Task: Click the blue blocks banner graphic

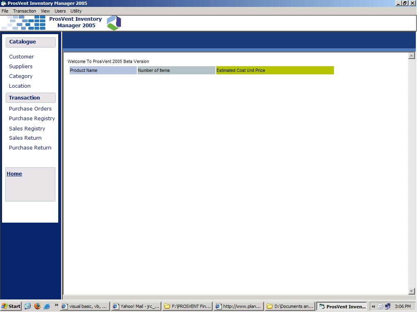Action: 24,23
